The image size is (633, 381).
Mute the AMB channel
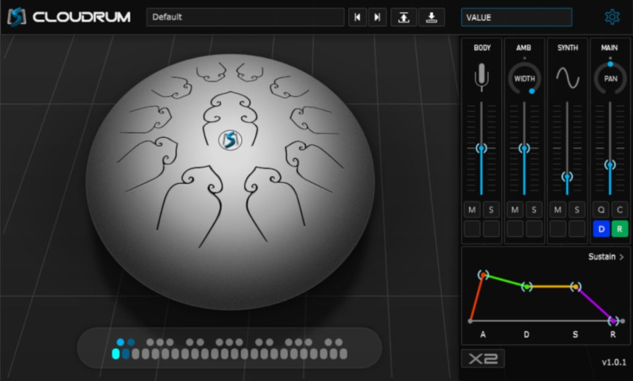point(515,210)
